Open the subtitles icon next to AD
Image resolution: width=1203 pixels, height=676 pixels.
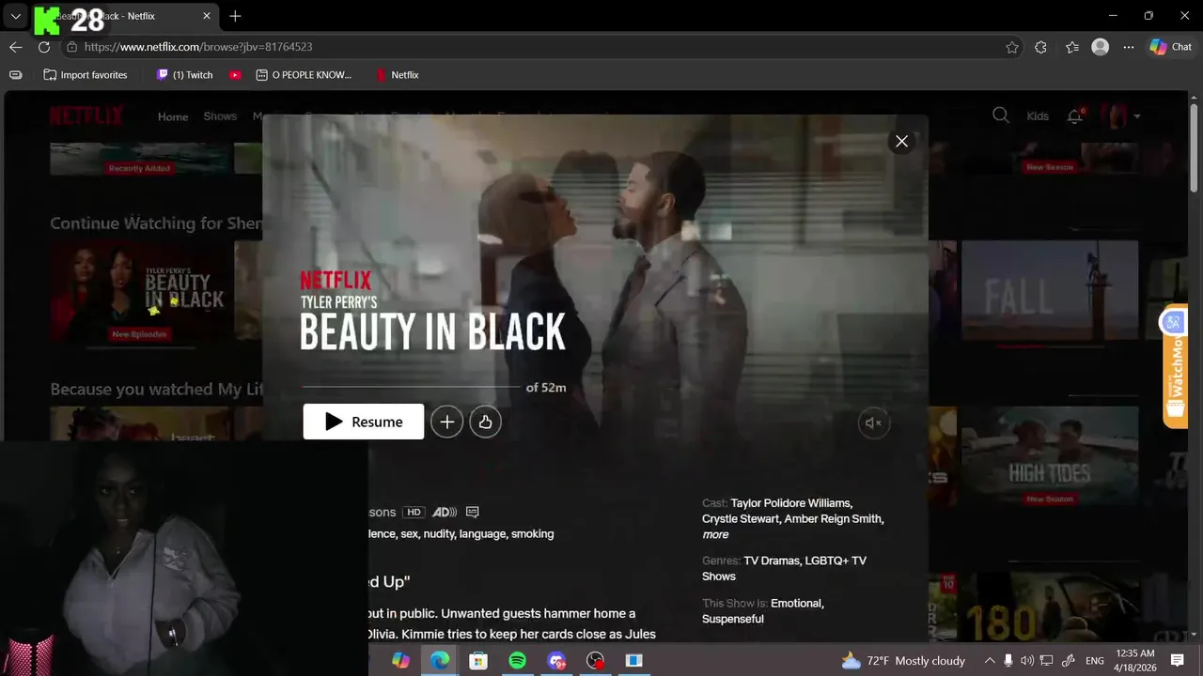point(473,512)
